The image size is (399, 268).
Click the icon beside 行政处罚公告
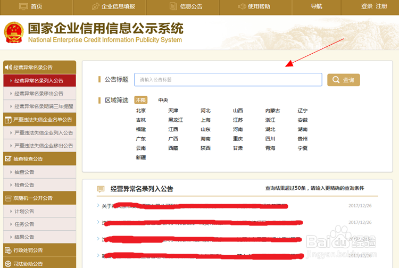[x=8, y=250]
